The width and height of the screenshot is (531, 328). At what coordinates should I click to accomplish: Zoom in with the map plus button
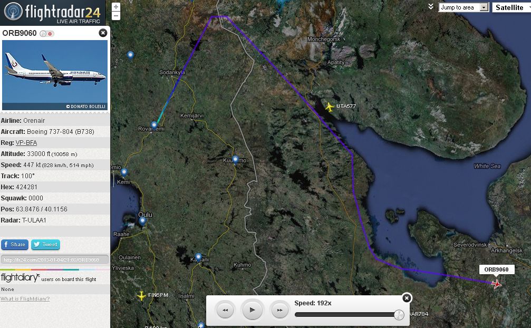click(x=116, y=7)
